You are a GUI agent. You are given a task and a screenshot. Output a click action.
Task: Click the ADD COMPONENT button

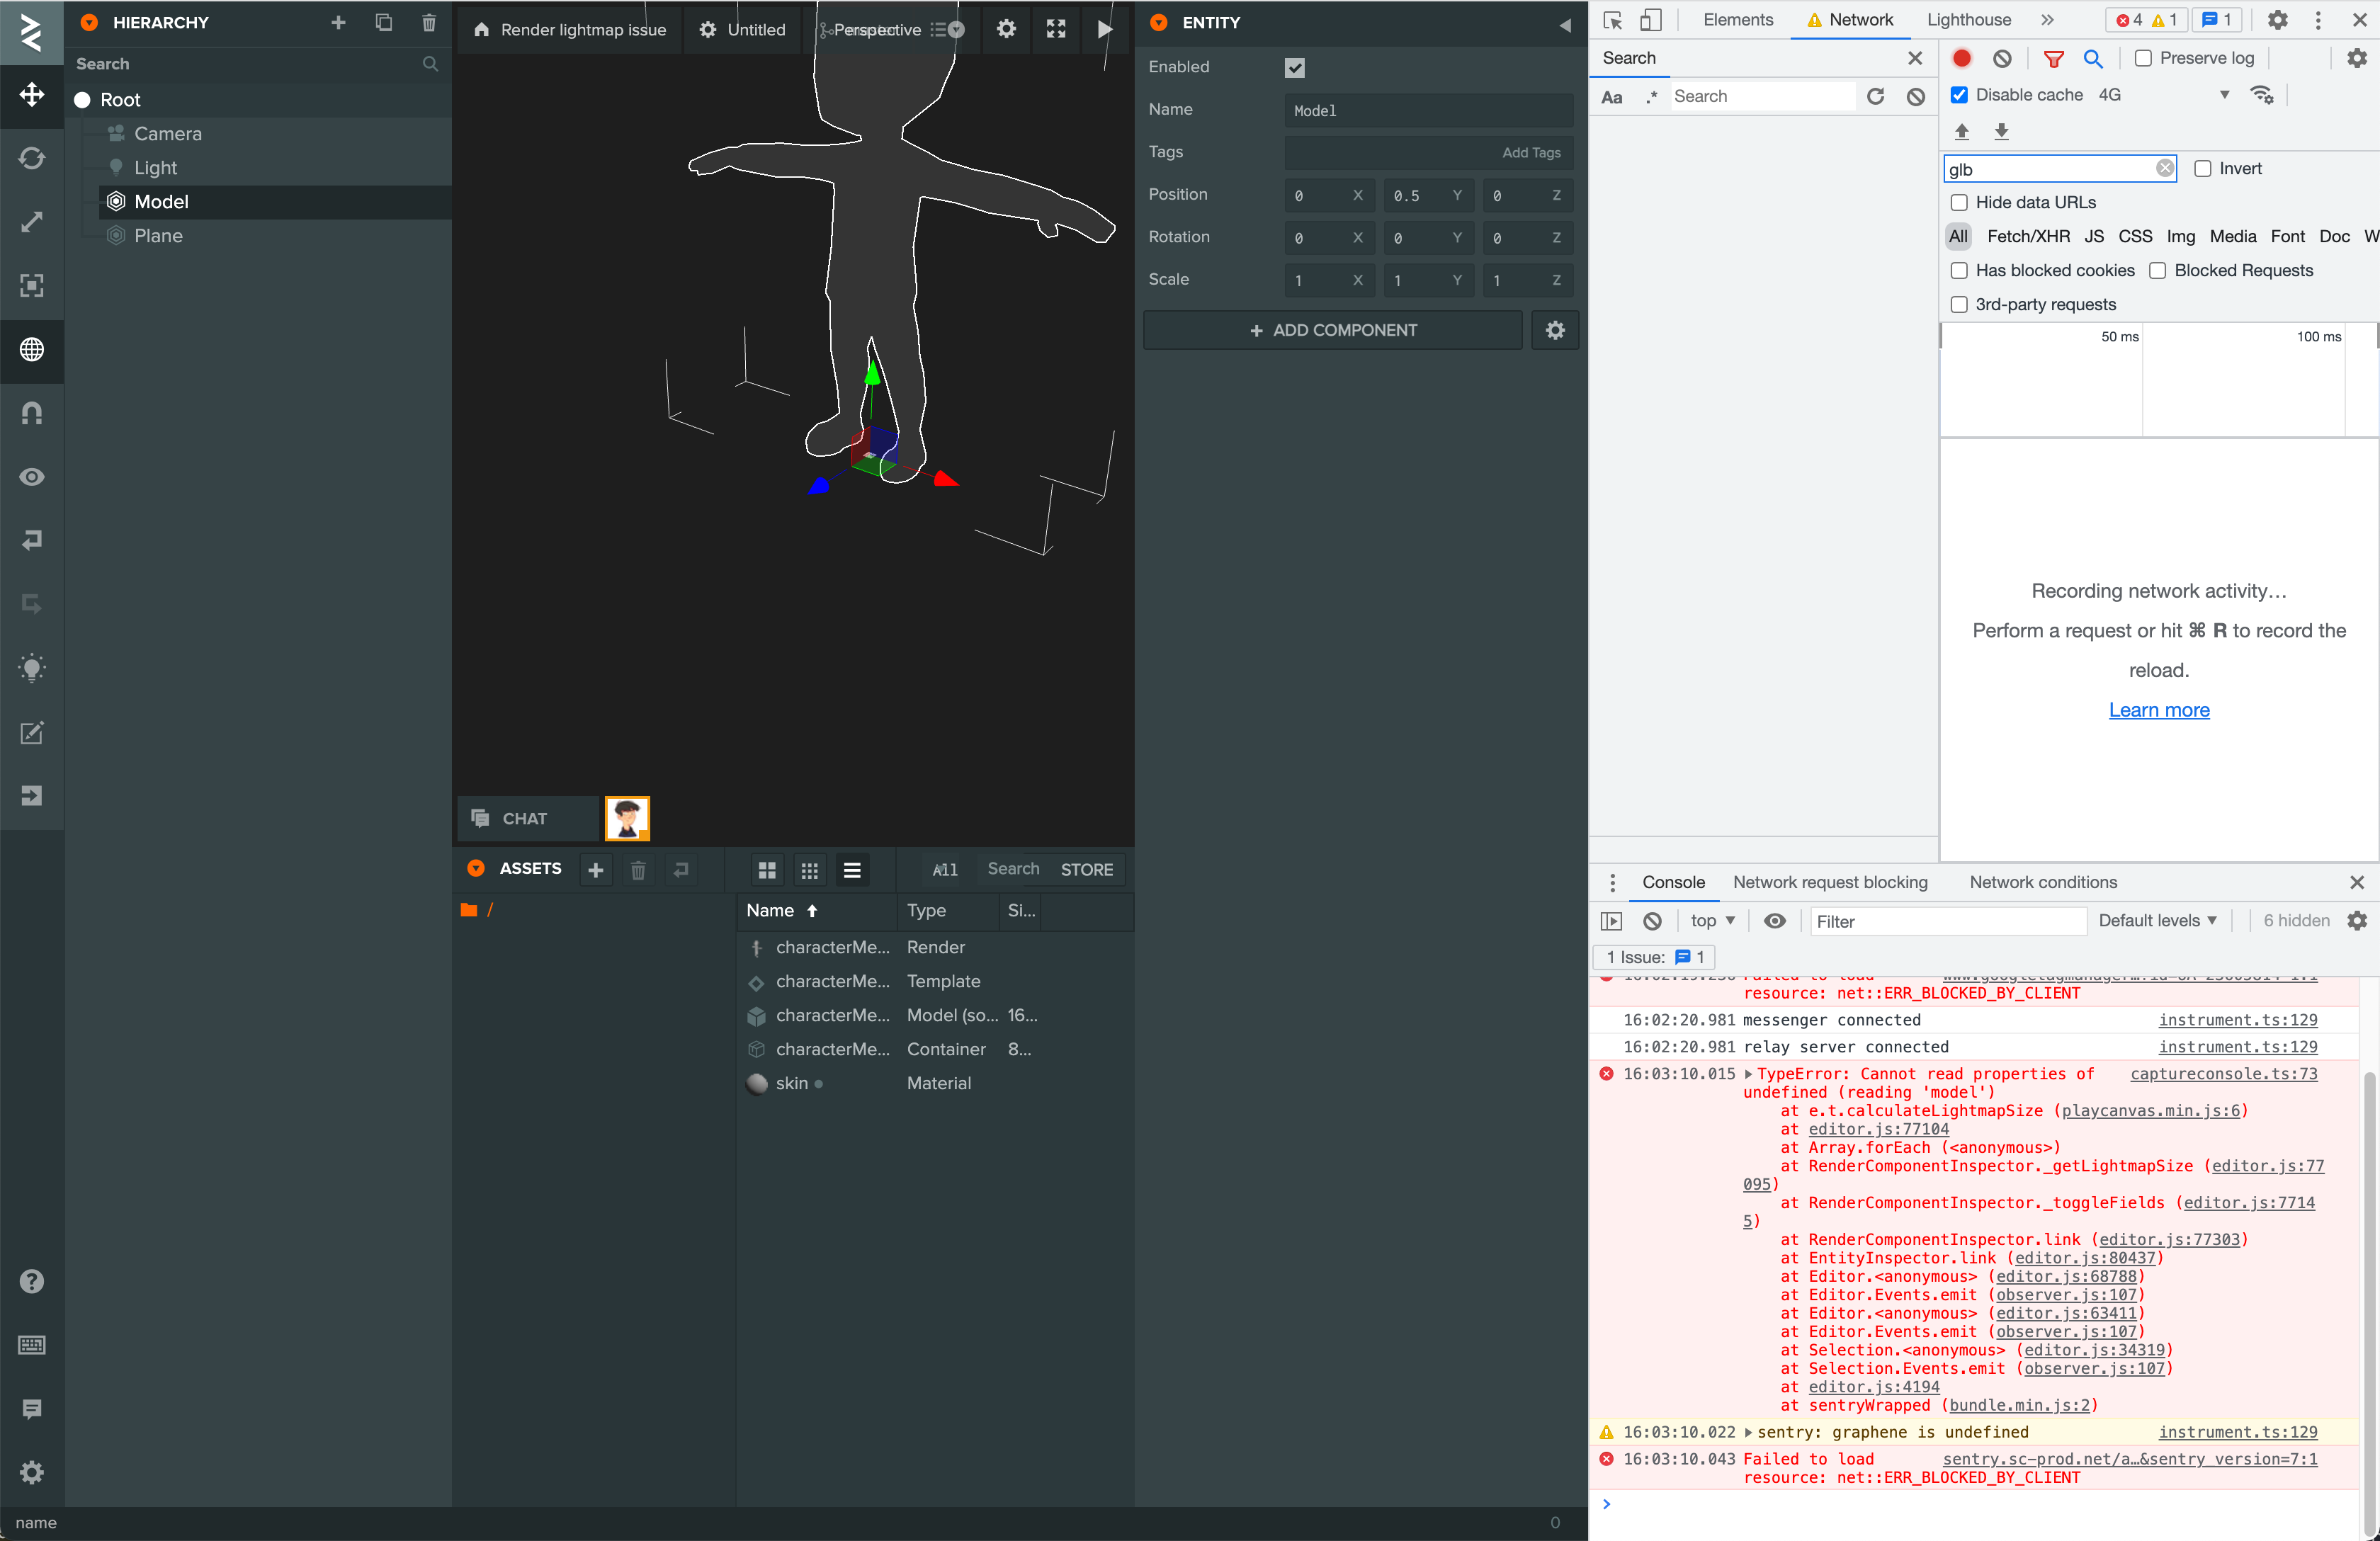tap(1332, 330)
